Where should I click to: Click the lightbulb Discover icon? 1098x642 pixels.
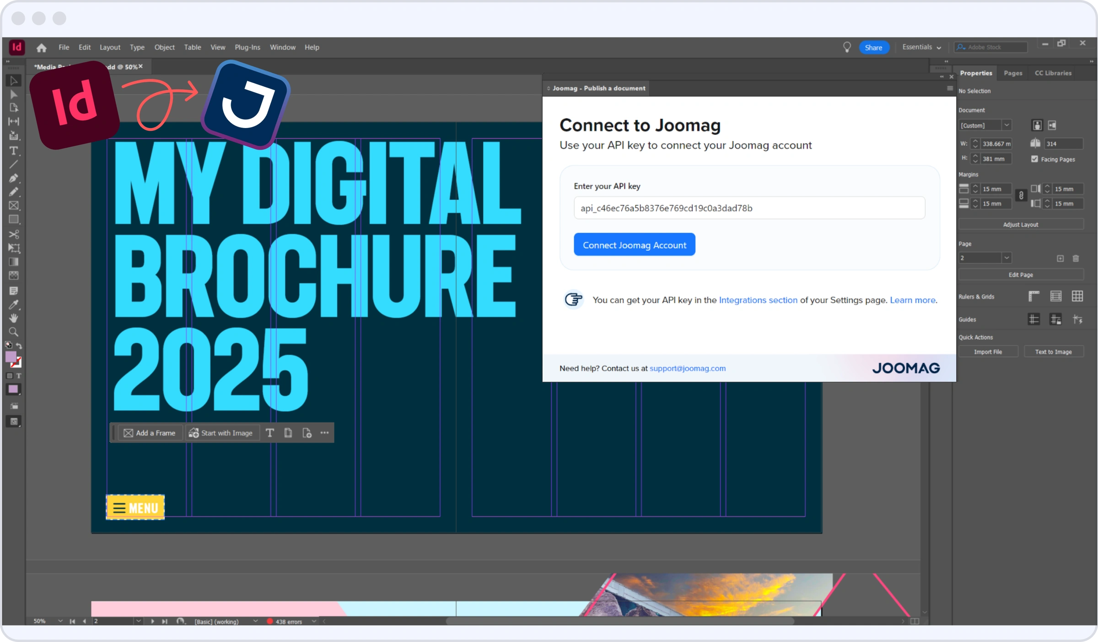coord(847,48)
